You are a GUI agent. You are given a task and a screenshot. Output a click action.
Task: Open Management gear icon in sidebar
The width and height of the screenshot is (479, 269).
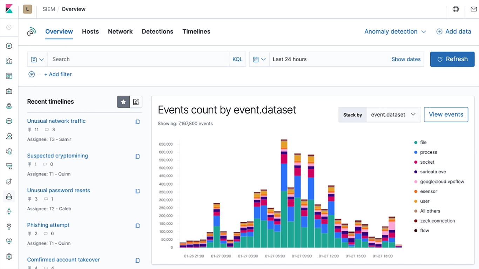tap(9, 256)
